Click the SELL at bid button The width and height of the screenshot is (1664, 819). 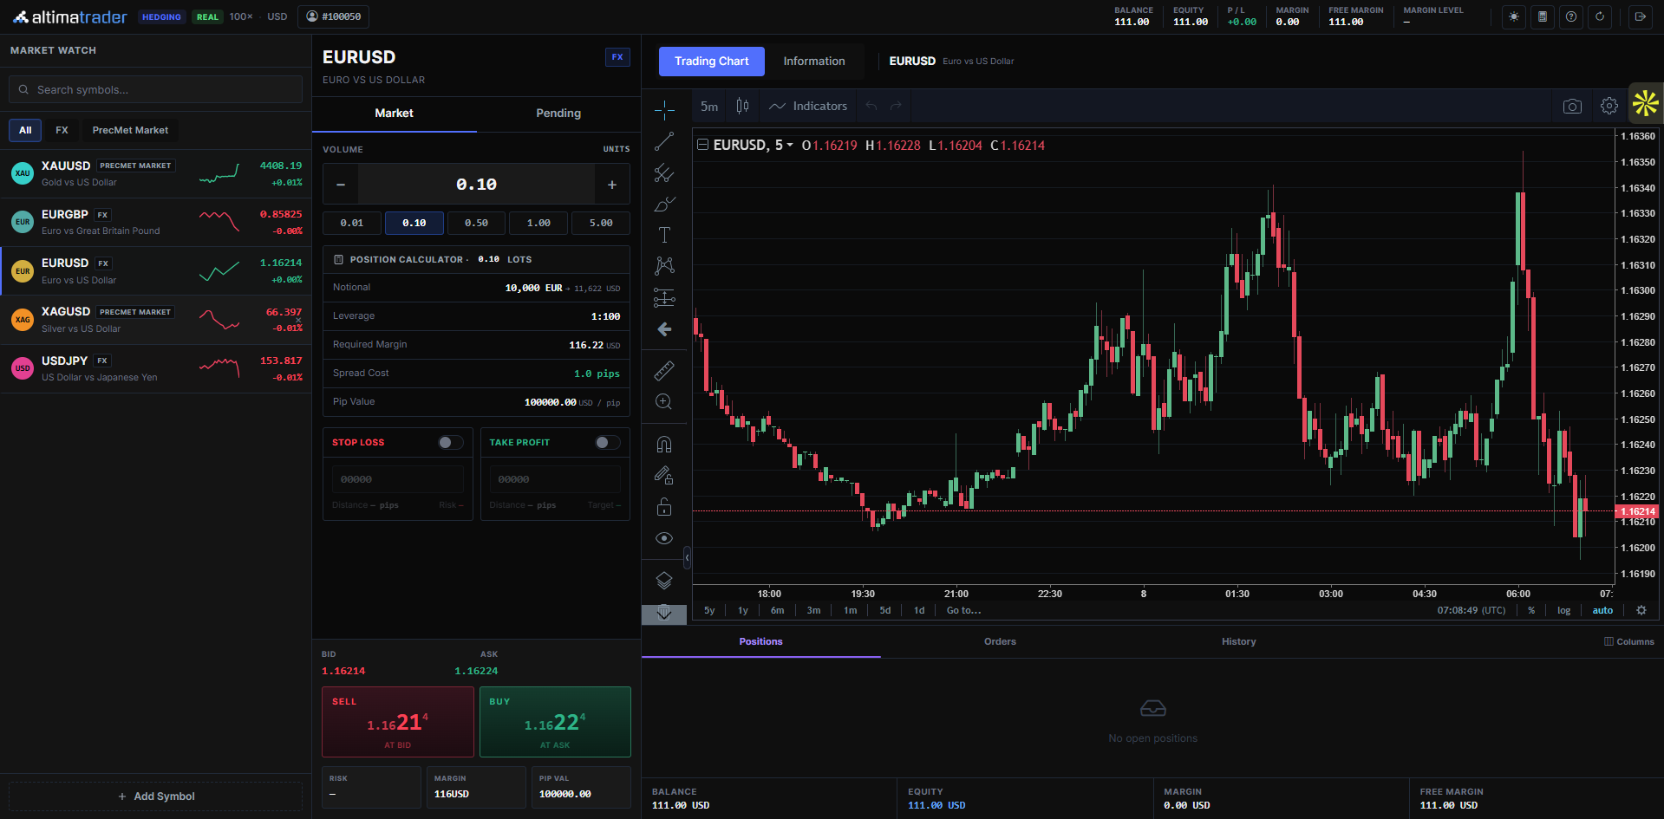(x=398, y=722)
